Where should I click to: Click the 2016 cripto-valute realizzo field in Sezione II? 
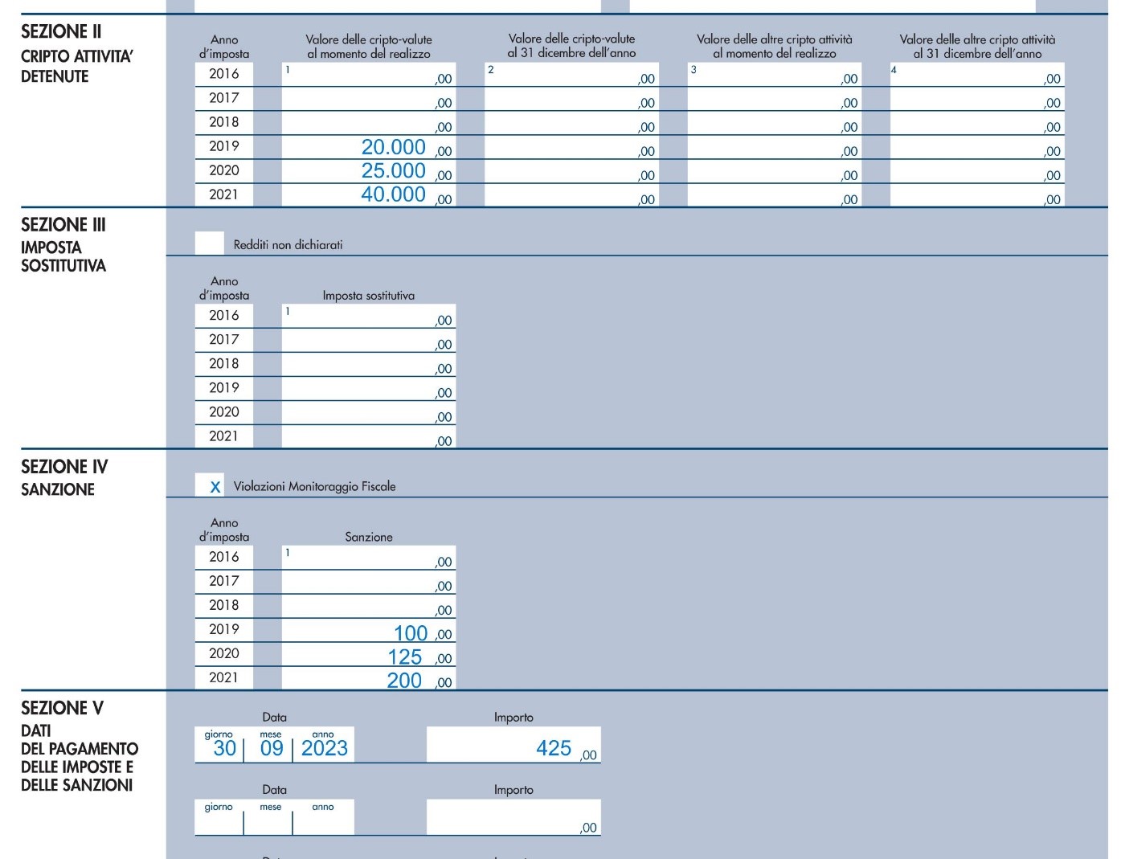tap(369, 75)
